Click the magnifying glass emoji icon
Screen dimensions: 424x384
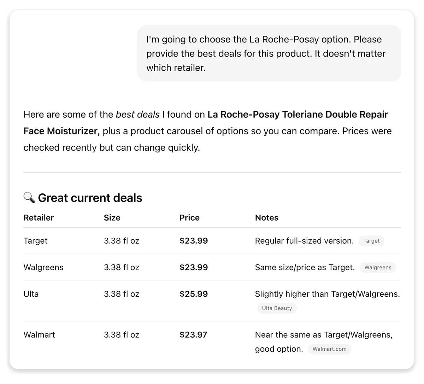point(29,197)
